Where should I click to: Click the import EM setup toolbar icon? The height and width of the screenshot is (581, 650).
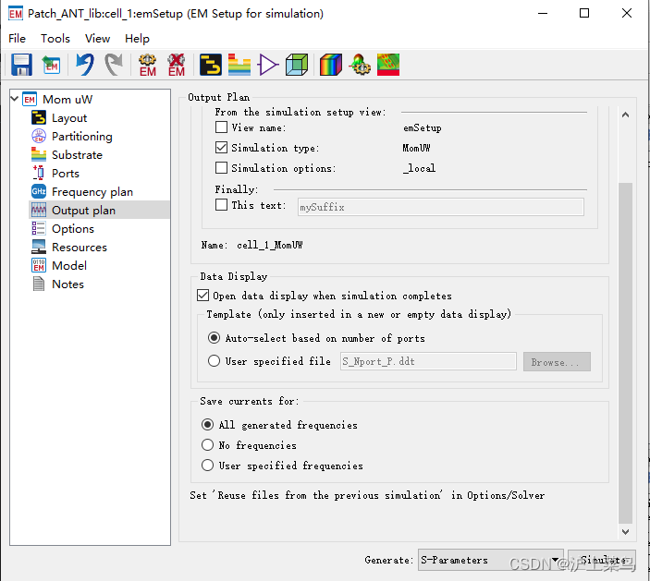click(x=51, y=65)
